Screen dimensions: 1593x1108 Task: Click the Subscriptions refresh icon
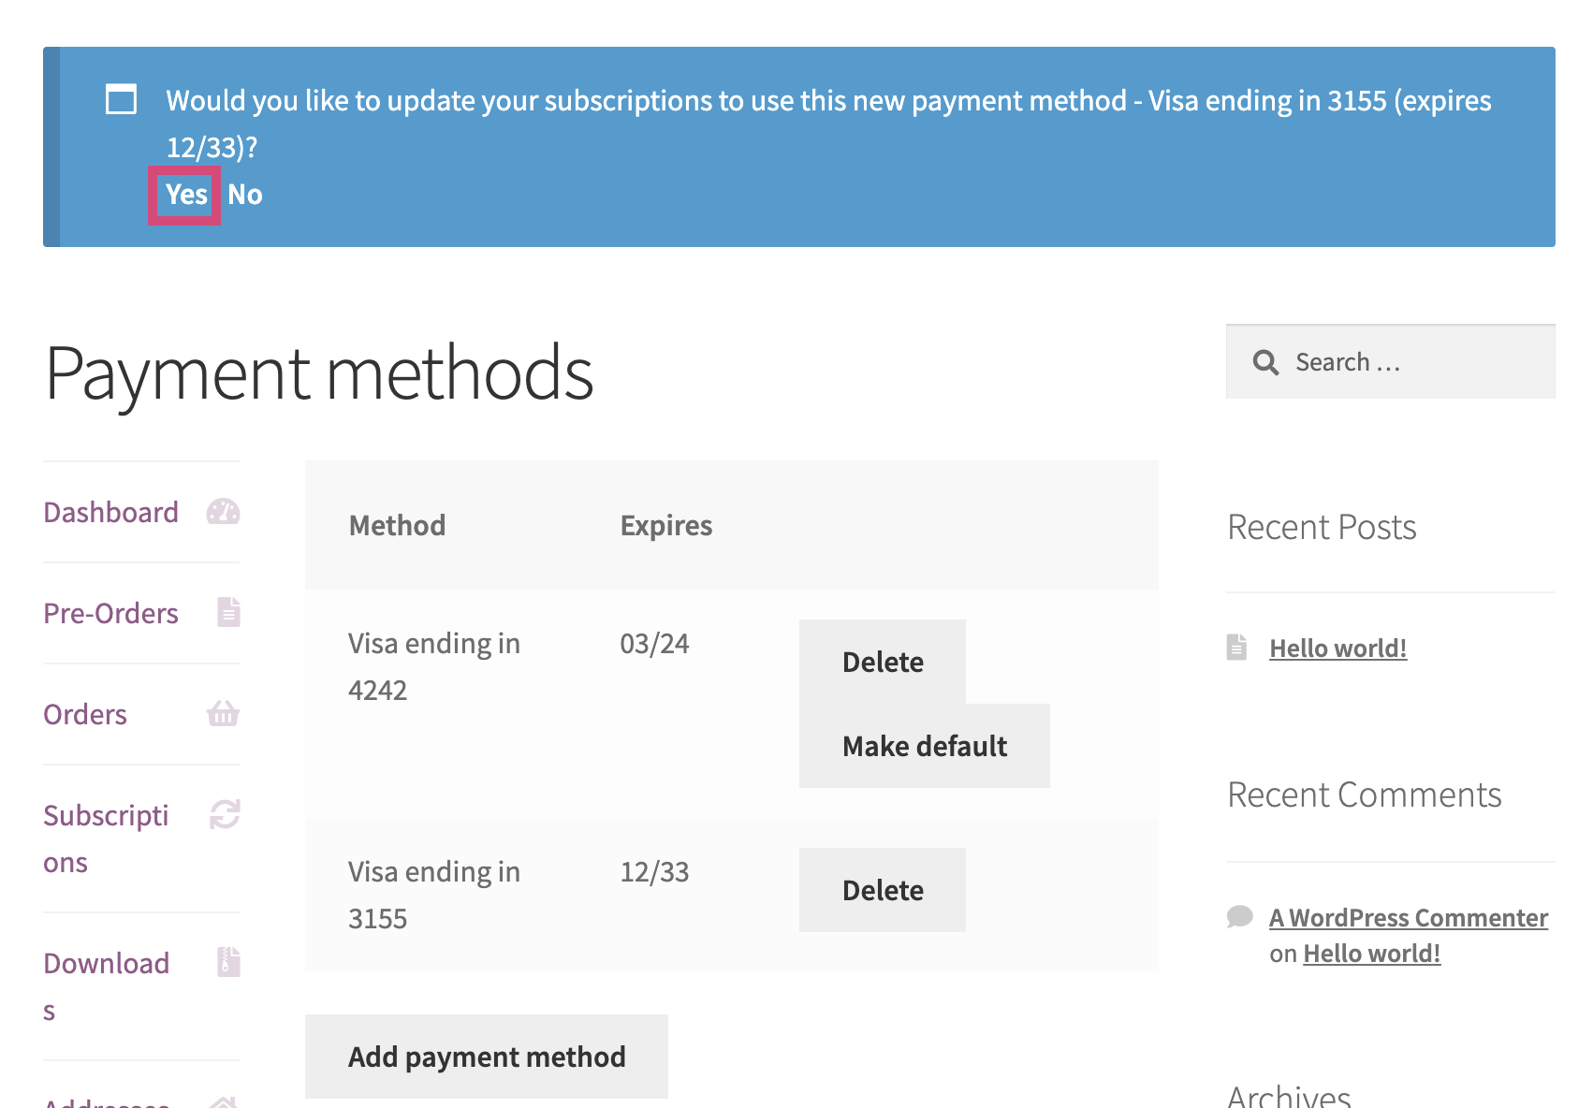pos(223,814)
